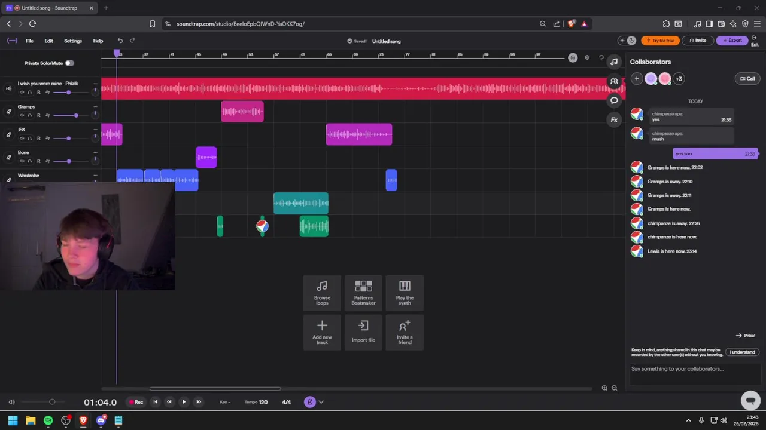The image size is (766, 430).
Task: Click the Try for free button
Action: pos(660,41)
